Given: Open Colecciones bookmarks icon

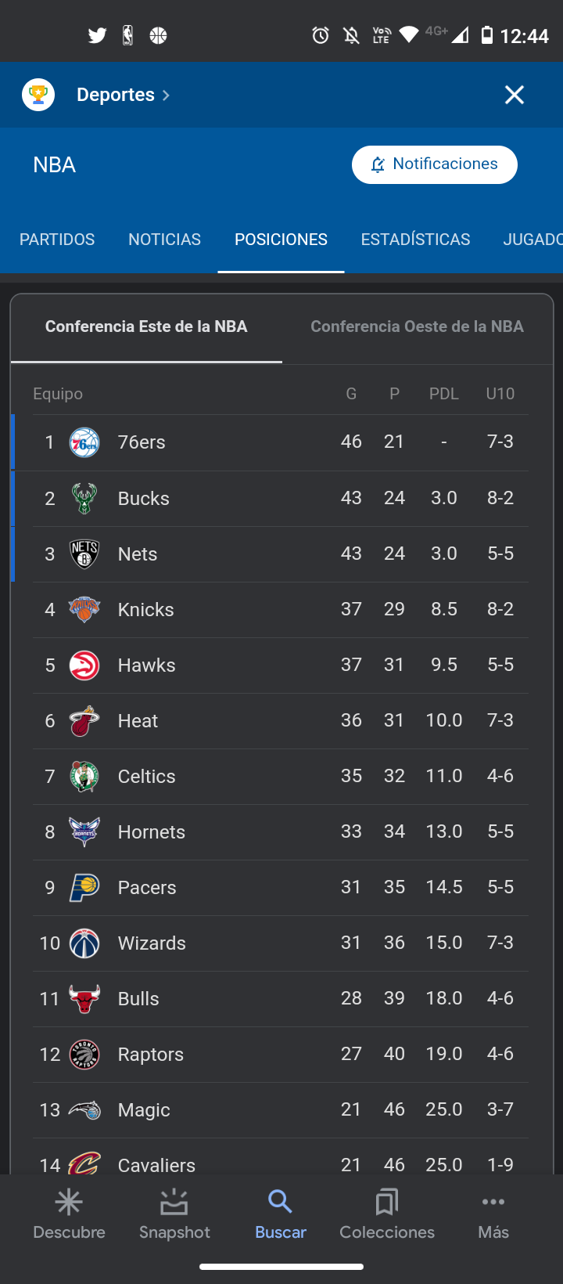Looking at the screenshot, I should [386, 1202].
